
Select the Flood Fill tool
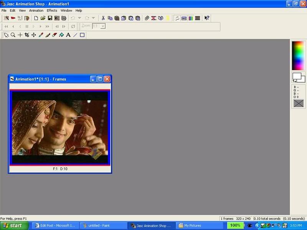tap(61, 35)
